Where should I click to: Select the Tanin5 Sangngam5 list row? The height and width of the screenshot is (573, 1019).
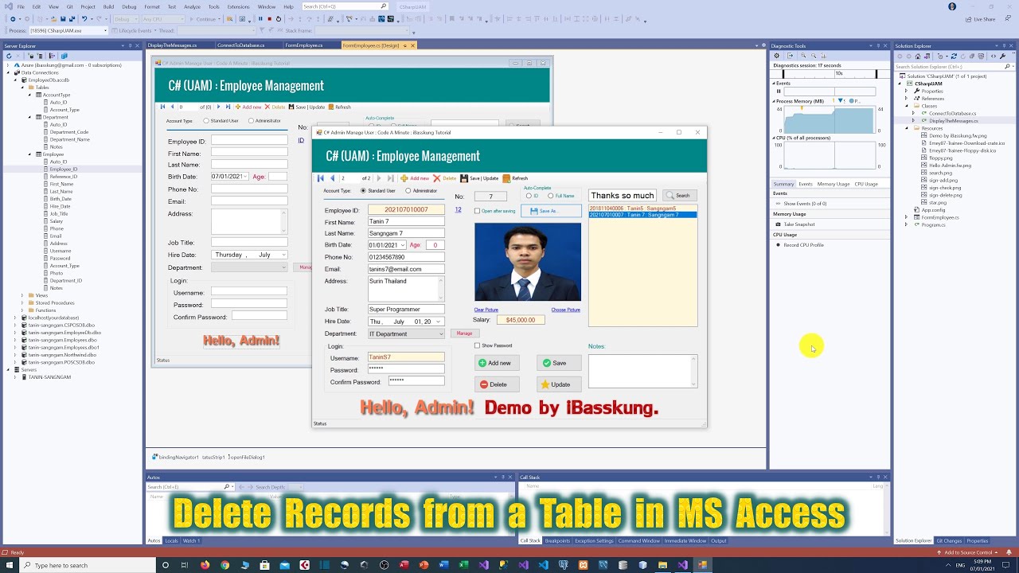point(642,209)
